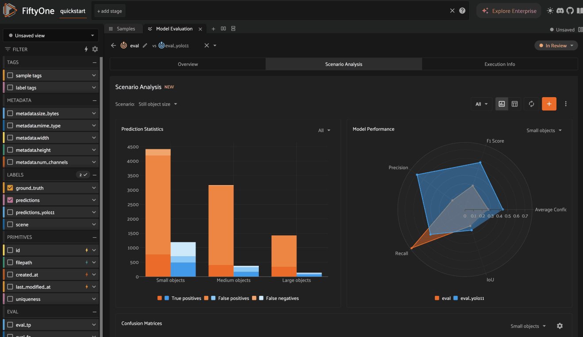
Task: Open the Scenario Analysis tab
Action: coord(344,64)
